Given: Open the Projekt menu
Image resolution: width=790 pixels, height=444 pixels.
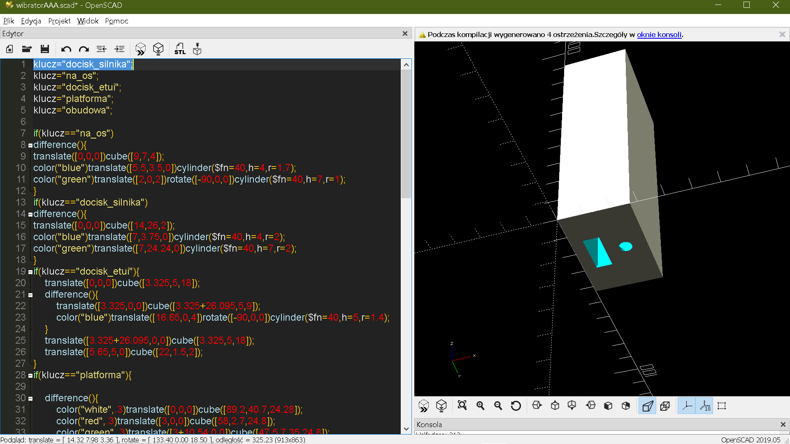Looking at the screenshot, I should 59,21.
